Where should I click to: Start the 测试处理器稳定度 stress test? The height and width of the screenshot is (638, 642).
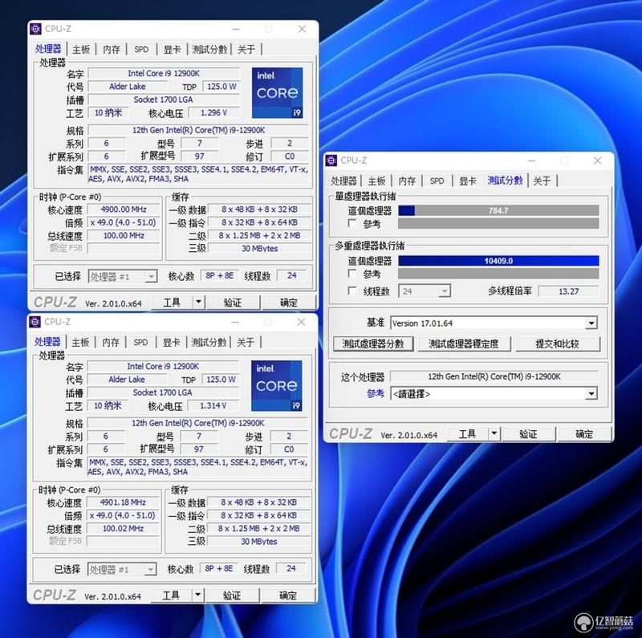(464, 344)
